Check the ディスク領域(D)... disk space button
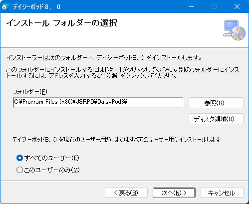The height and width of the screenshot is (204, 249). pos(216,119)
